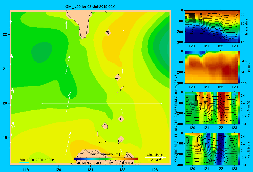Viewport: 253px width, 172px height.
Task: Click the height anomaly color bar
Action: tap(106, 159)
